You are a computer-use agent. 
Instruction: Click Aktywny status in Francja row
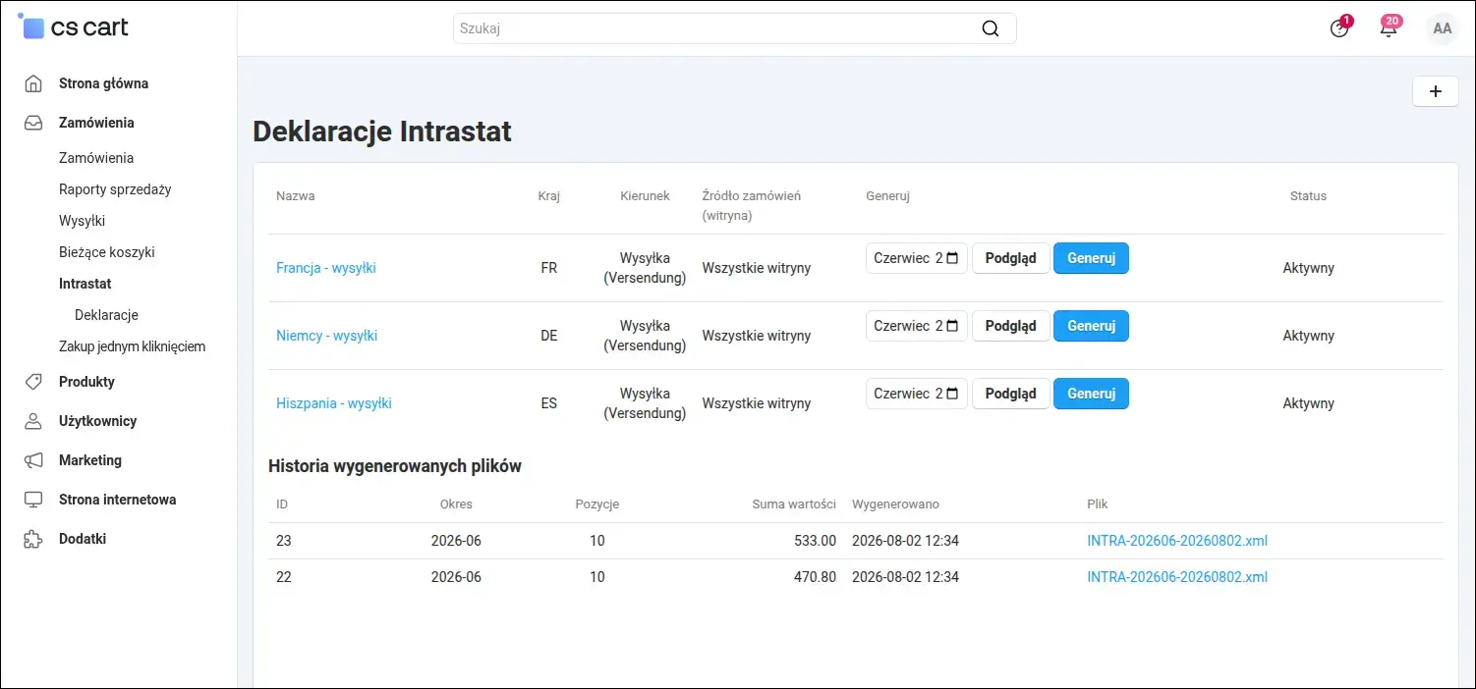(x=1308, y=268)
